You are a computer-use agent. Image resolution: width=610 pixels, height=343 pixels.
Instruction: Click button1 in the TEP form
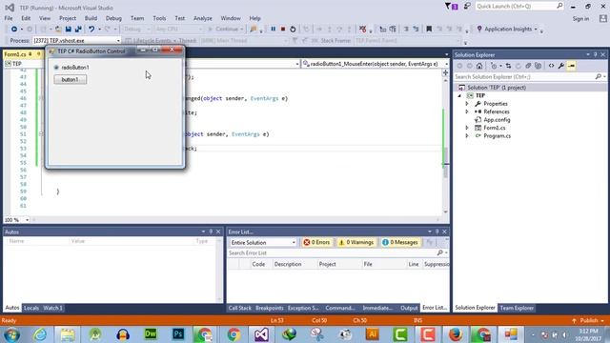[x=70, y=79]
